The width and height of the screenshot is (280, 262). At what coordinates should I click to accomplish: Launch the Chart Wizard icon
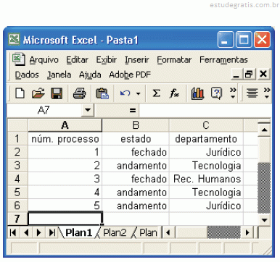coord(197,93)
